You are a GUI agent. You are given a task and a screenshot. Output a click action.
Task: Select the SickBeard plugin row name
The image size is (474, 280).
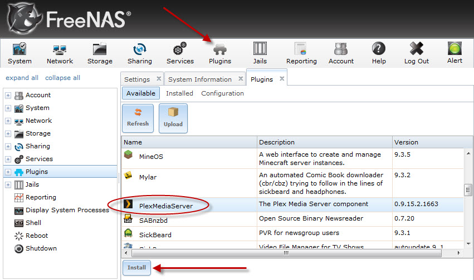[x=155, y=235]
